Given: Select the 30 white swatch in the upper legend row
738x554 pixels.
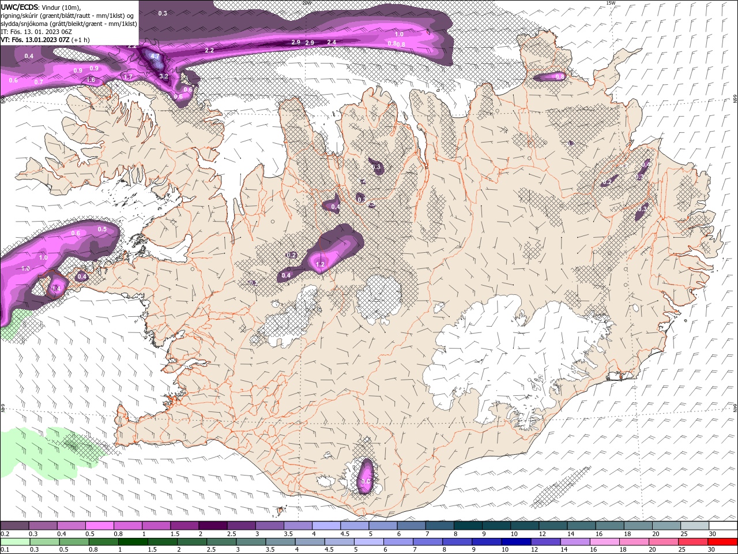Looking at the screenshot, I should point(722,526).
